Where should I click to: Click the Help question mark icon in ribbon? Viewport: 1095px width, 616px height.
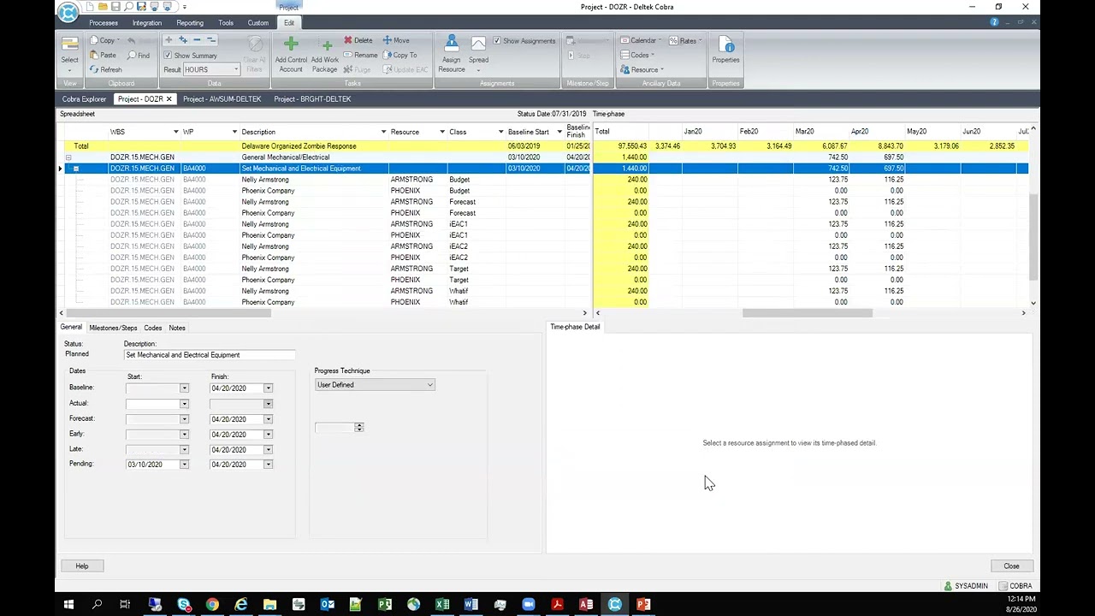[x=994, y=22]
